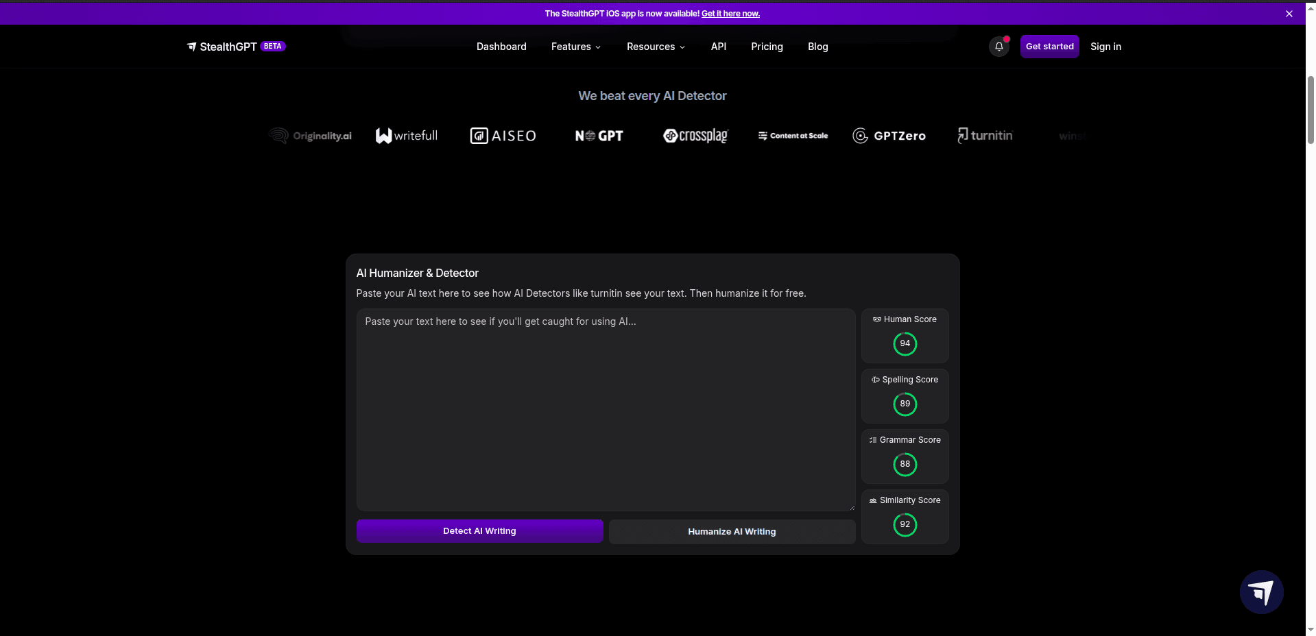Click the page vertical scrollbar thumb

click(x=1311, y=110)
